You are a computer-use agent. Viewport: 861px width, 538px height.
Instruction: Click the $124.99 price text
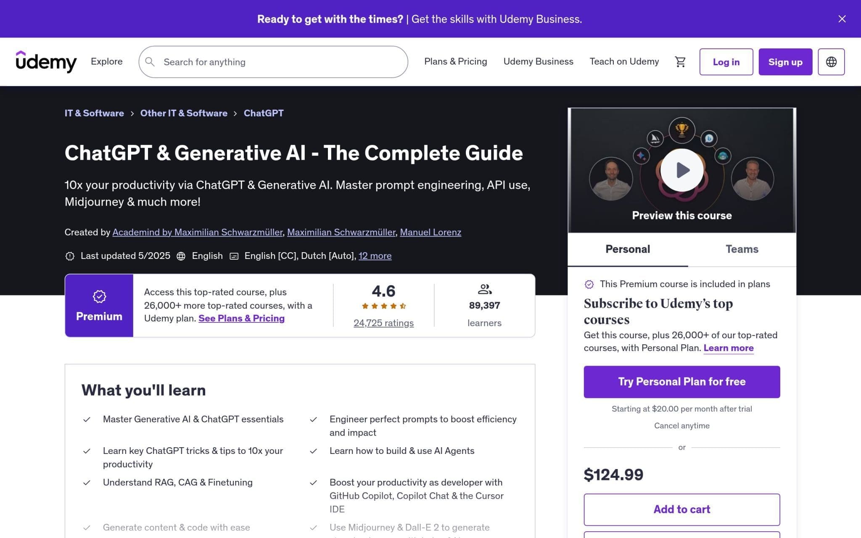[613, 475]
